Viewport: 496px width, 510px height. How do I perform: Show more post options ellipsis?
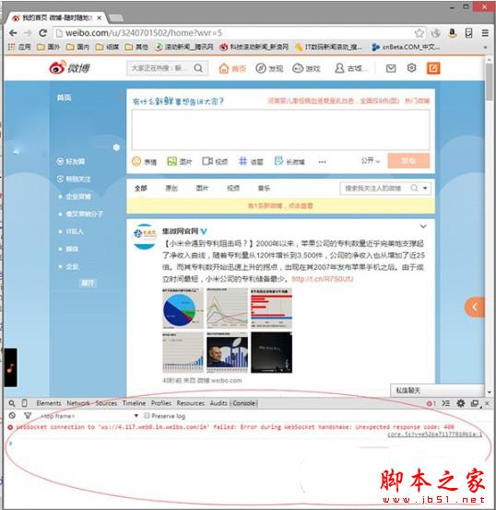(322, 162)
